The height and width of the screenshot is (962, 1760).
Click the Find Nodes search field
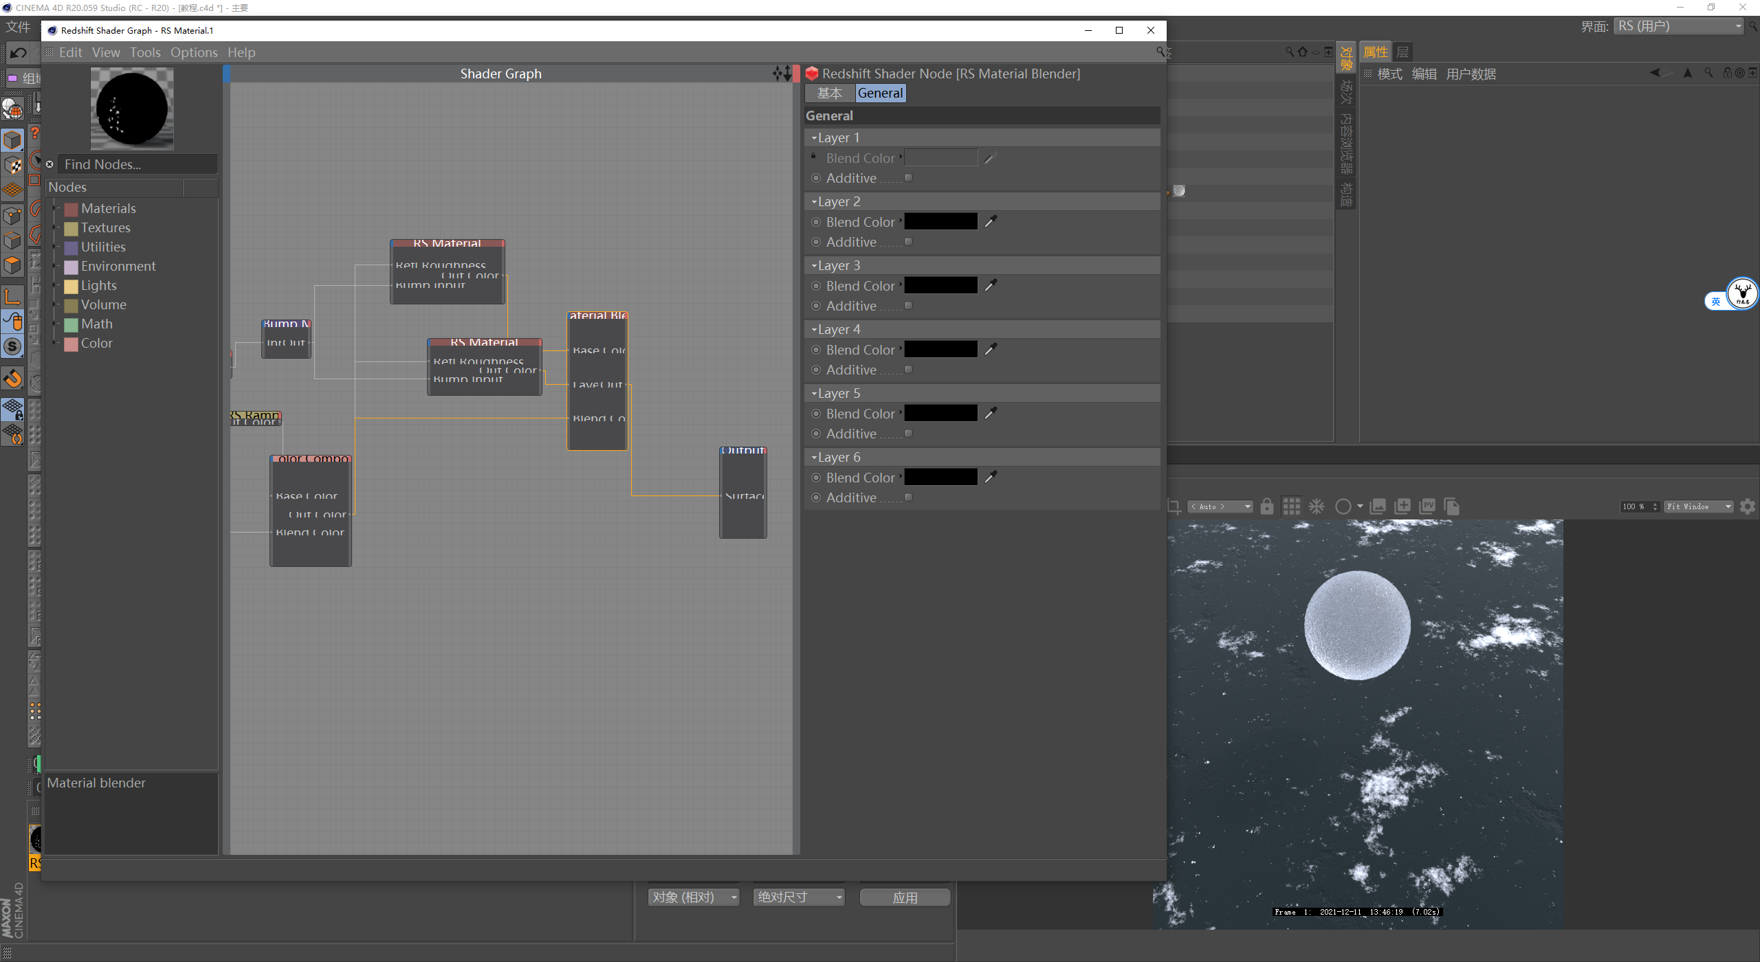tap(136, 164)
